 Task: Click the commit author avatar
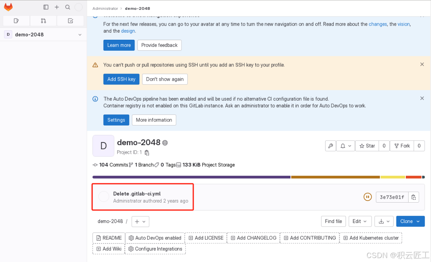click(x=104, y=197)
